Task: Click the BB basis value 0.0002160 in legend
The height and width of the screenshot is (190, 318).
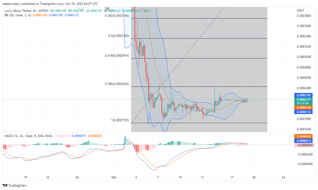Action: click(x=40, y=15)
